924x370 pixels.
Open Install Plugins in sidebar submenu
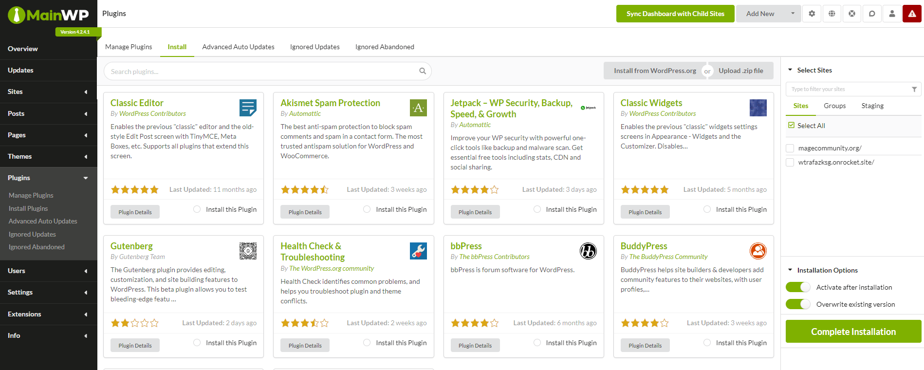click(x=28, y=208)
